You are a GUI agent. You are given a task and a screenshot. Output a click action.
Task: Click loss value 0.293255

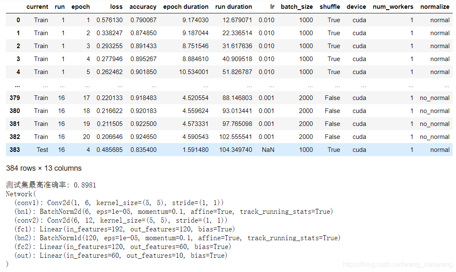click(x=110, y=46)
